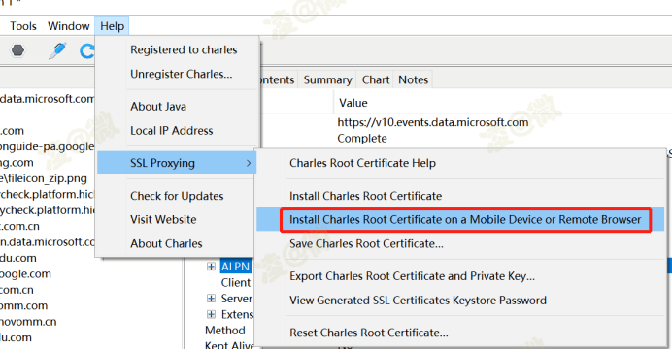This screenshot has width=672, height=349.
Task: Select Unregister Charles... menu item
Action: click(182, 74)
